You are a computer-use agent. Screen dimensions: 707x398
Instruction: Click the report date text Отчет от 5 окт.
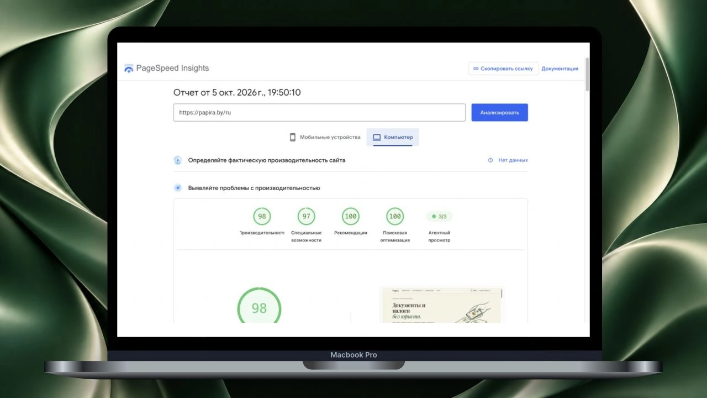[237, 92]
